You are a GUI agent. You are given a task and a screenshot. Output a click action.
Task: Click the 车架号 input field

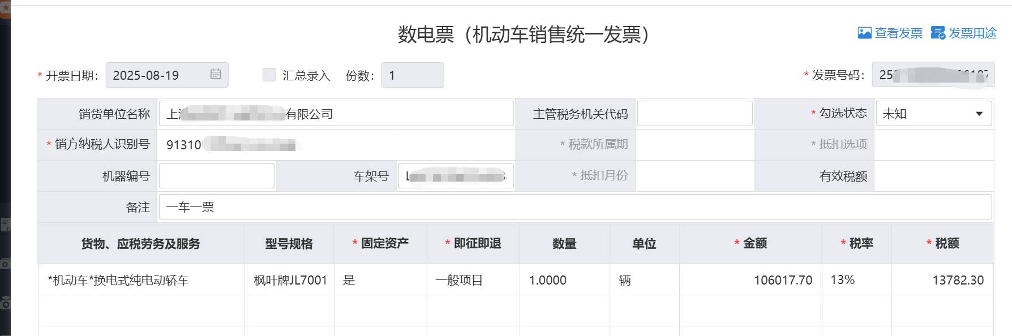click(456, 176)
